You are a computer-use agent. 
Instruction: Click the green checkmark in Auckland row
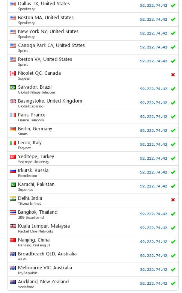coord(173,283)
